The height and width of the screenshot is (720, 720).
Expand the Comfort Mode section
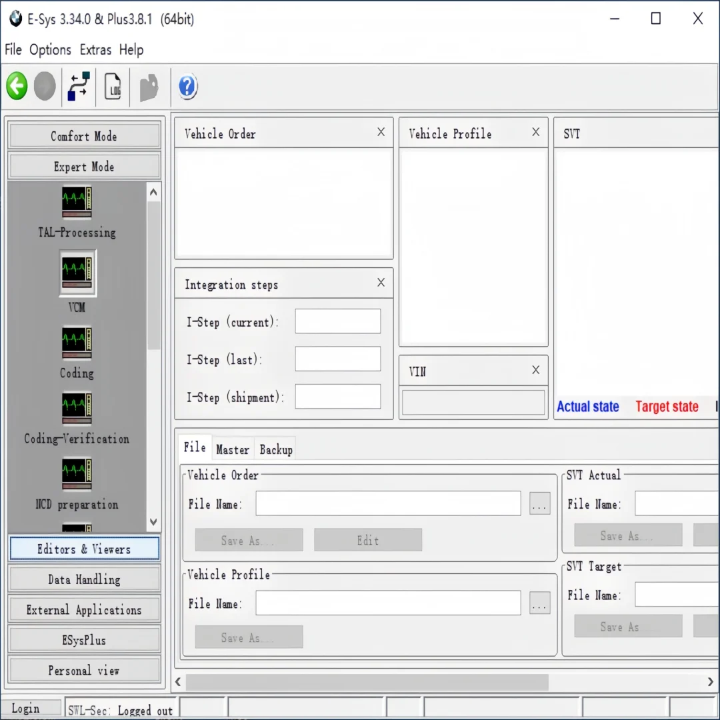[x=84, y=135]
